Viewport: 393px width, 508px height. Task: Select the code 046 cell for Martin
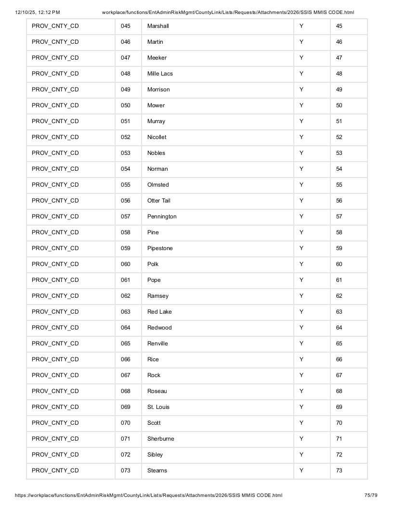point(129,42)
